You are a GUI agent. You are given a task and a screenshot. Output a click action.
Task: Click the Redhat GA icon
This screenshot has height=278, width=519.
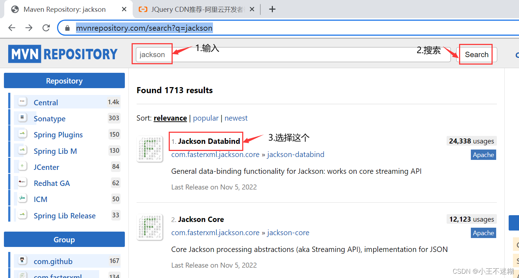click(x=22, y=182)
